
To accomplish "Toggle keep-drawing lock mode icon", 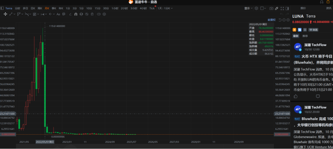I will coord(81,14).
